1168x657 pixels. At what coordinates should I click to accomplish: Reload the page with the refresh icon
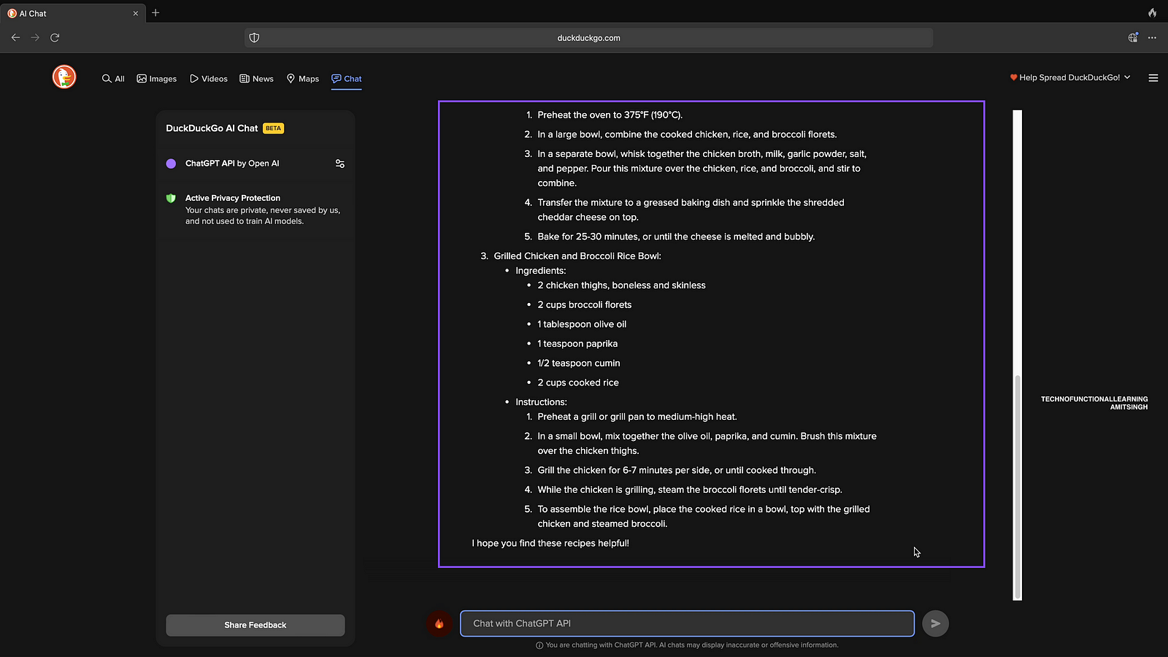click(55, 38)
